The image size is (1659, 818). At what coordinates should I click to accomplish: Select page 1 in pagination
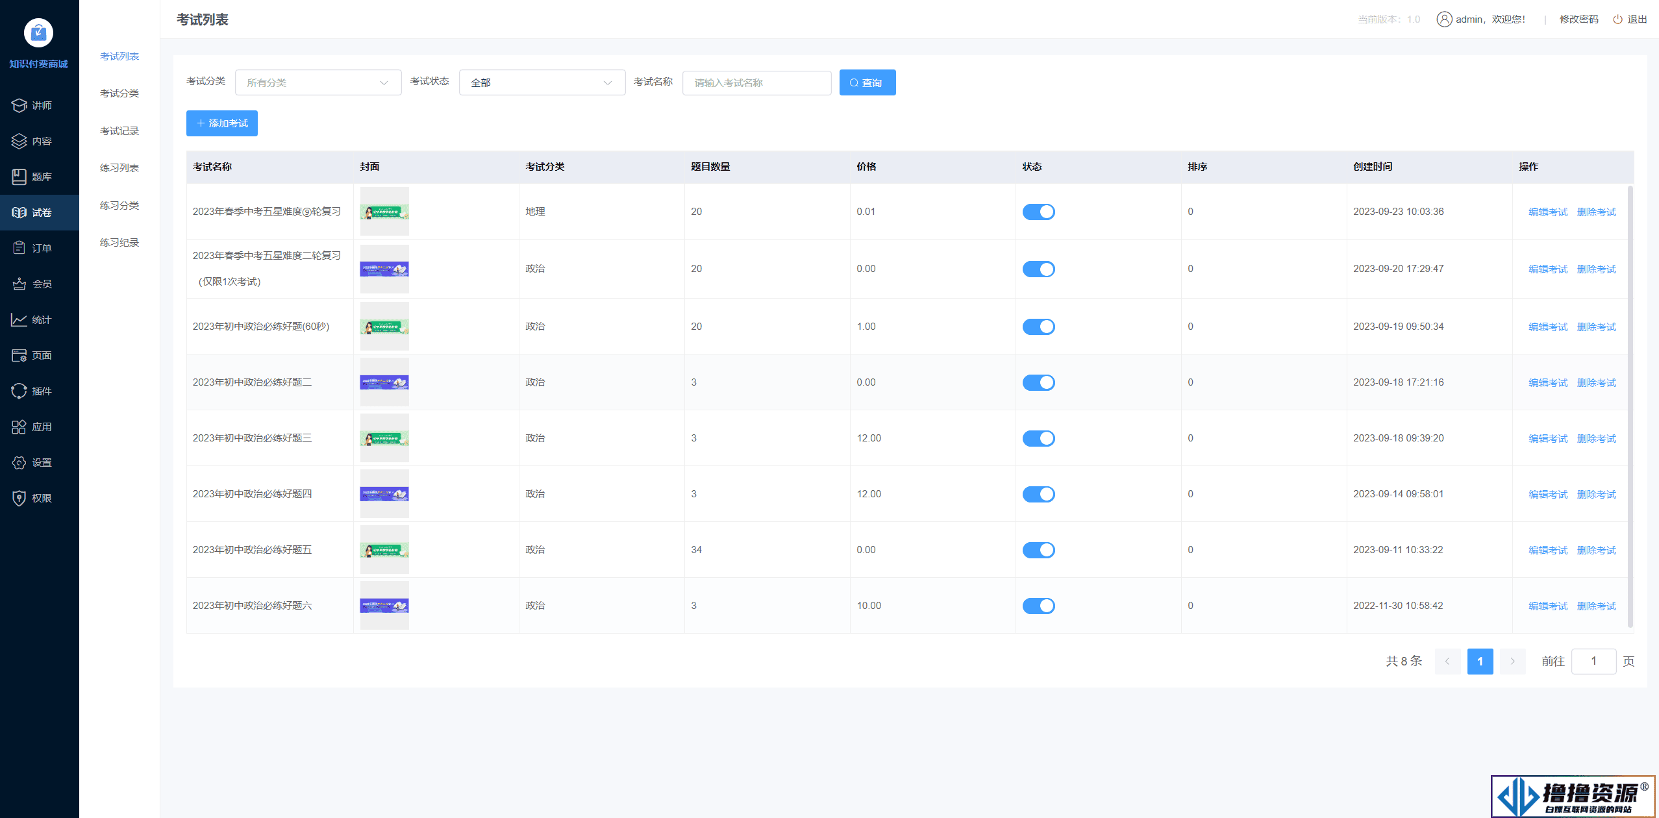(x=1480, y=662)
